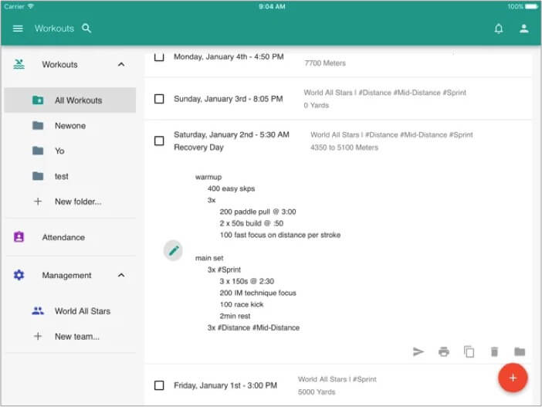This screenshot has height=407, width=542.
Task: Click the main set heading
Action: 209,258
